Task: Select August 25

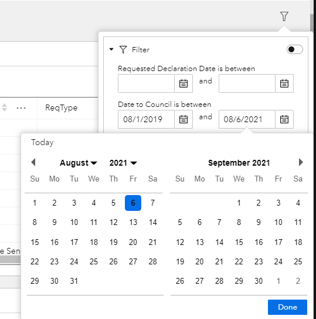Action: (94, 261)
